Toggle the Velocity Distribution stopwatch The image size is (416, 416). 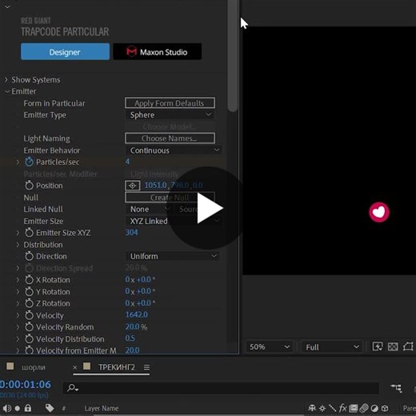click(x=29, y=338)
